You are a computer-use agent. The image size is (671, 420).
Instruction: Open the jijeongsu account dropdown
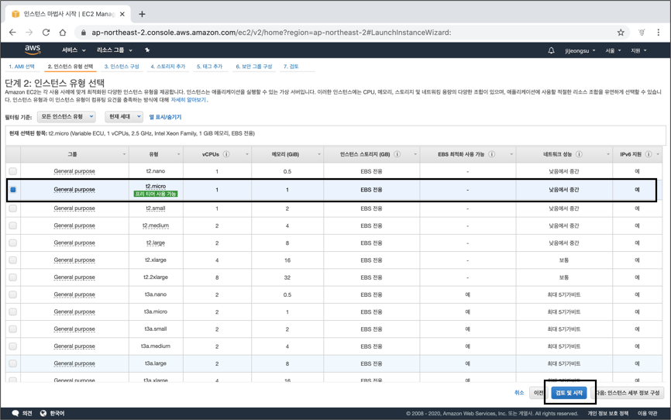tap(580, 50)
